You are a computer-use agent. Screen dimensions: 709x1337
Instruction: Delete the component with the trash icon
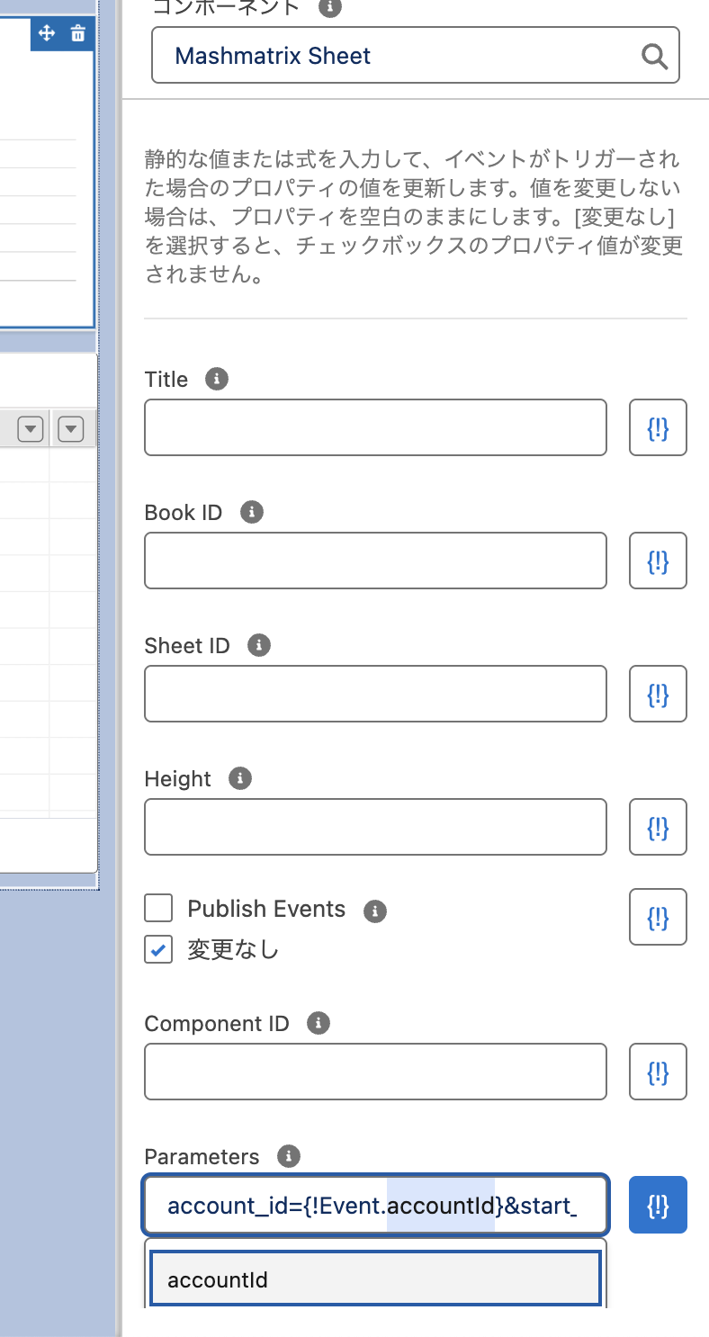(x=78, y=34)
